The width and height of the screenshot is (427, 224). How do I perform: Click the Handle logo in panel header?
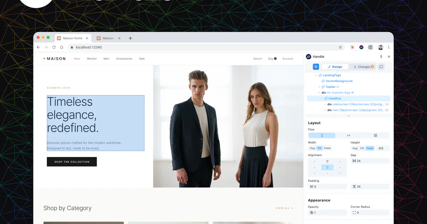309,57
